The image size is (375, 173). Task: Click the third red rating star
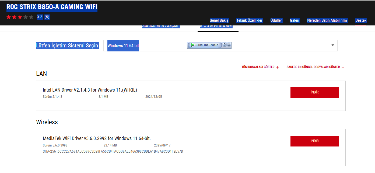(x=20, y=17)
